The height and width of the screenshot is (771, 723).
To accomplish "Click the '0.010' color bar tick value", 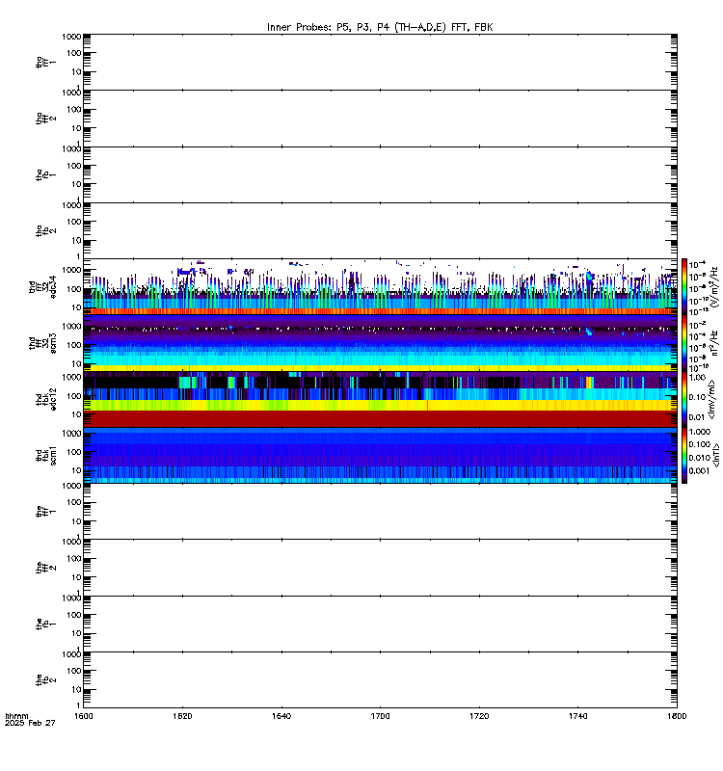I will (x=700, y=458).
